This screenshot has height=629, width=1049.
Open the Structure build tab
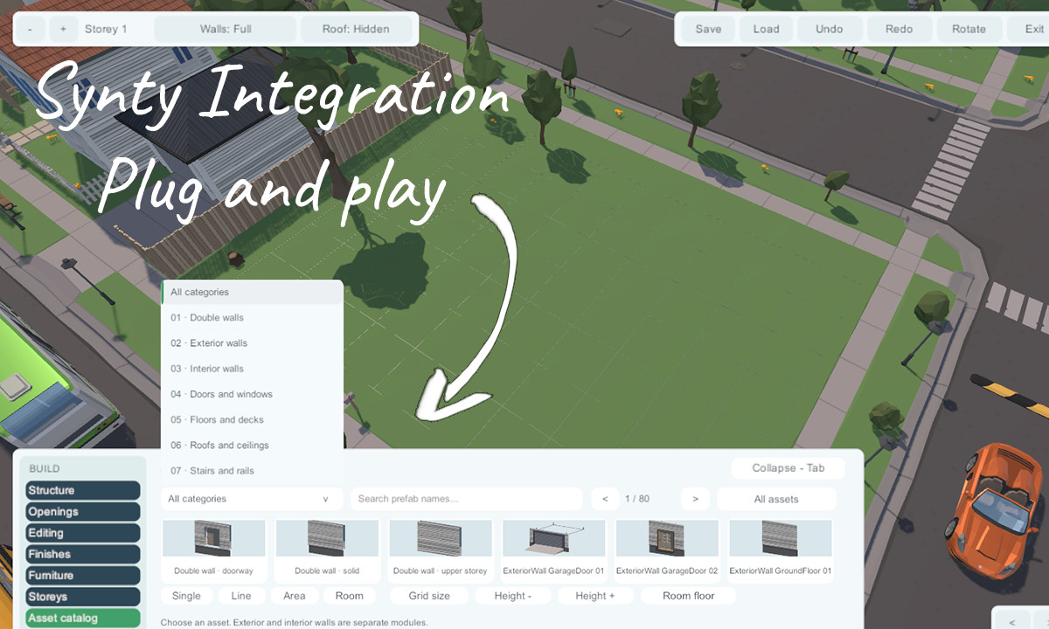(x=83, y=491)
